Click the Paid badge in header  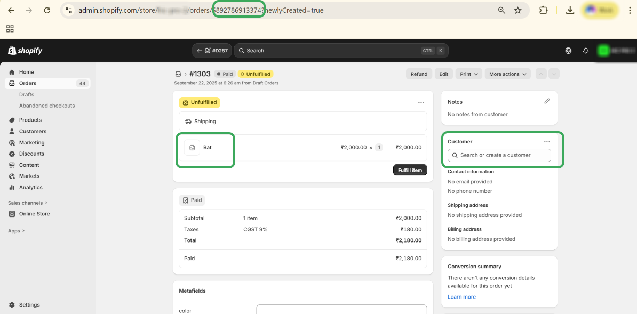point(225,74)
